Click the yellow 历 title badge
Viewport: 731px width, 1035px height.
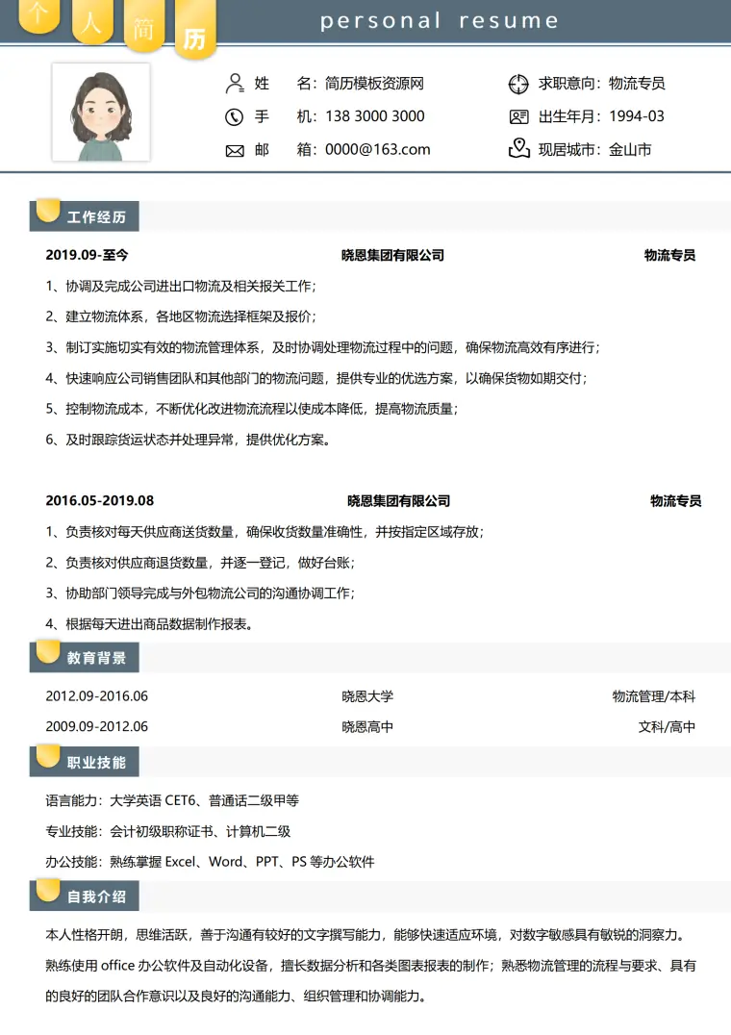tap(195, 31)
